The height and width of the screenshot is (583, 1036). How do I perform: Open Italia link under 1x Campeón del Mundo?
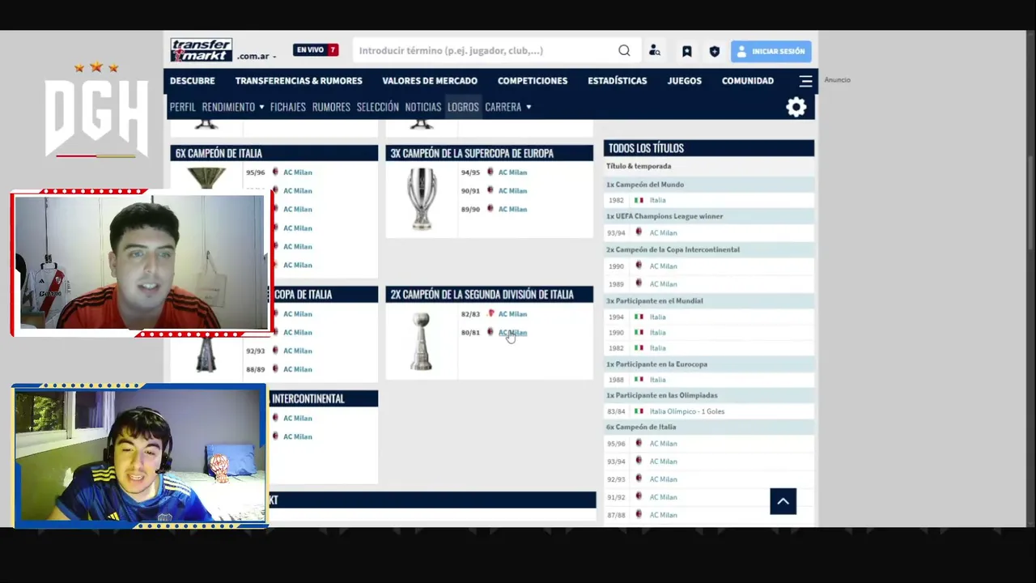[x=658, y=200]
